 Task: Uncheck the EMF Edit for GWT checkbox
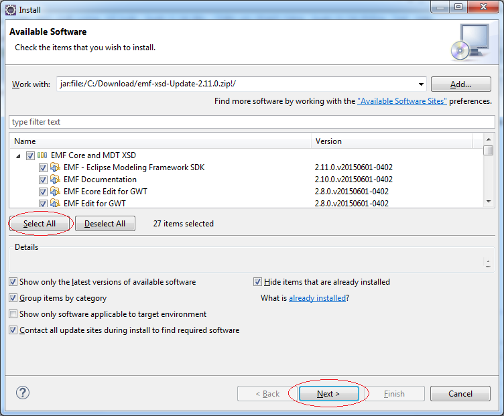pos(43,204)
